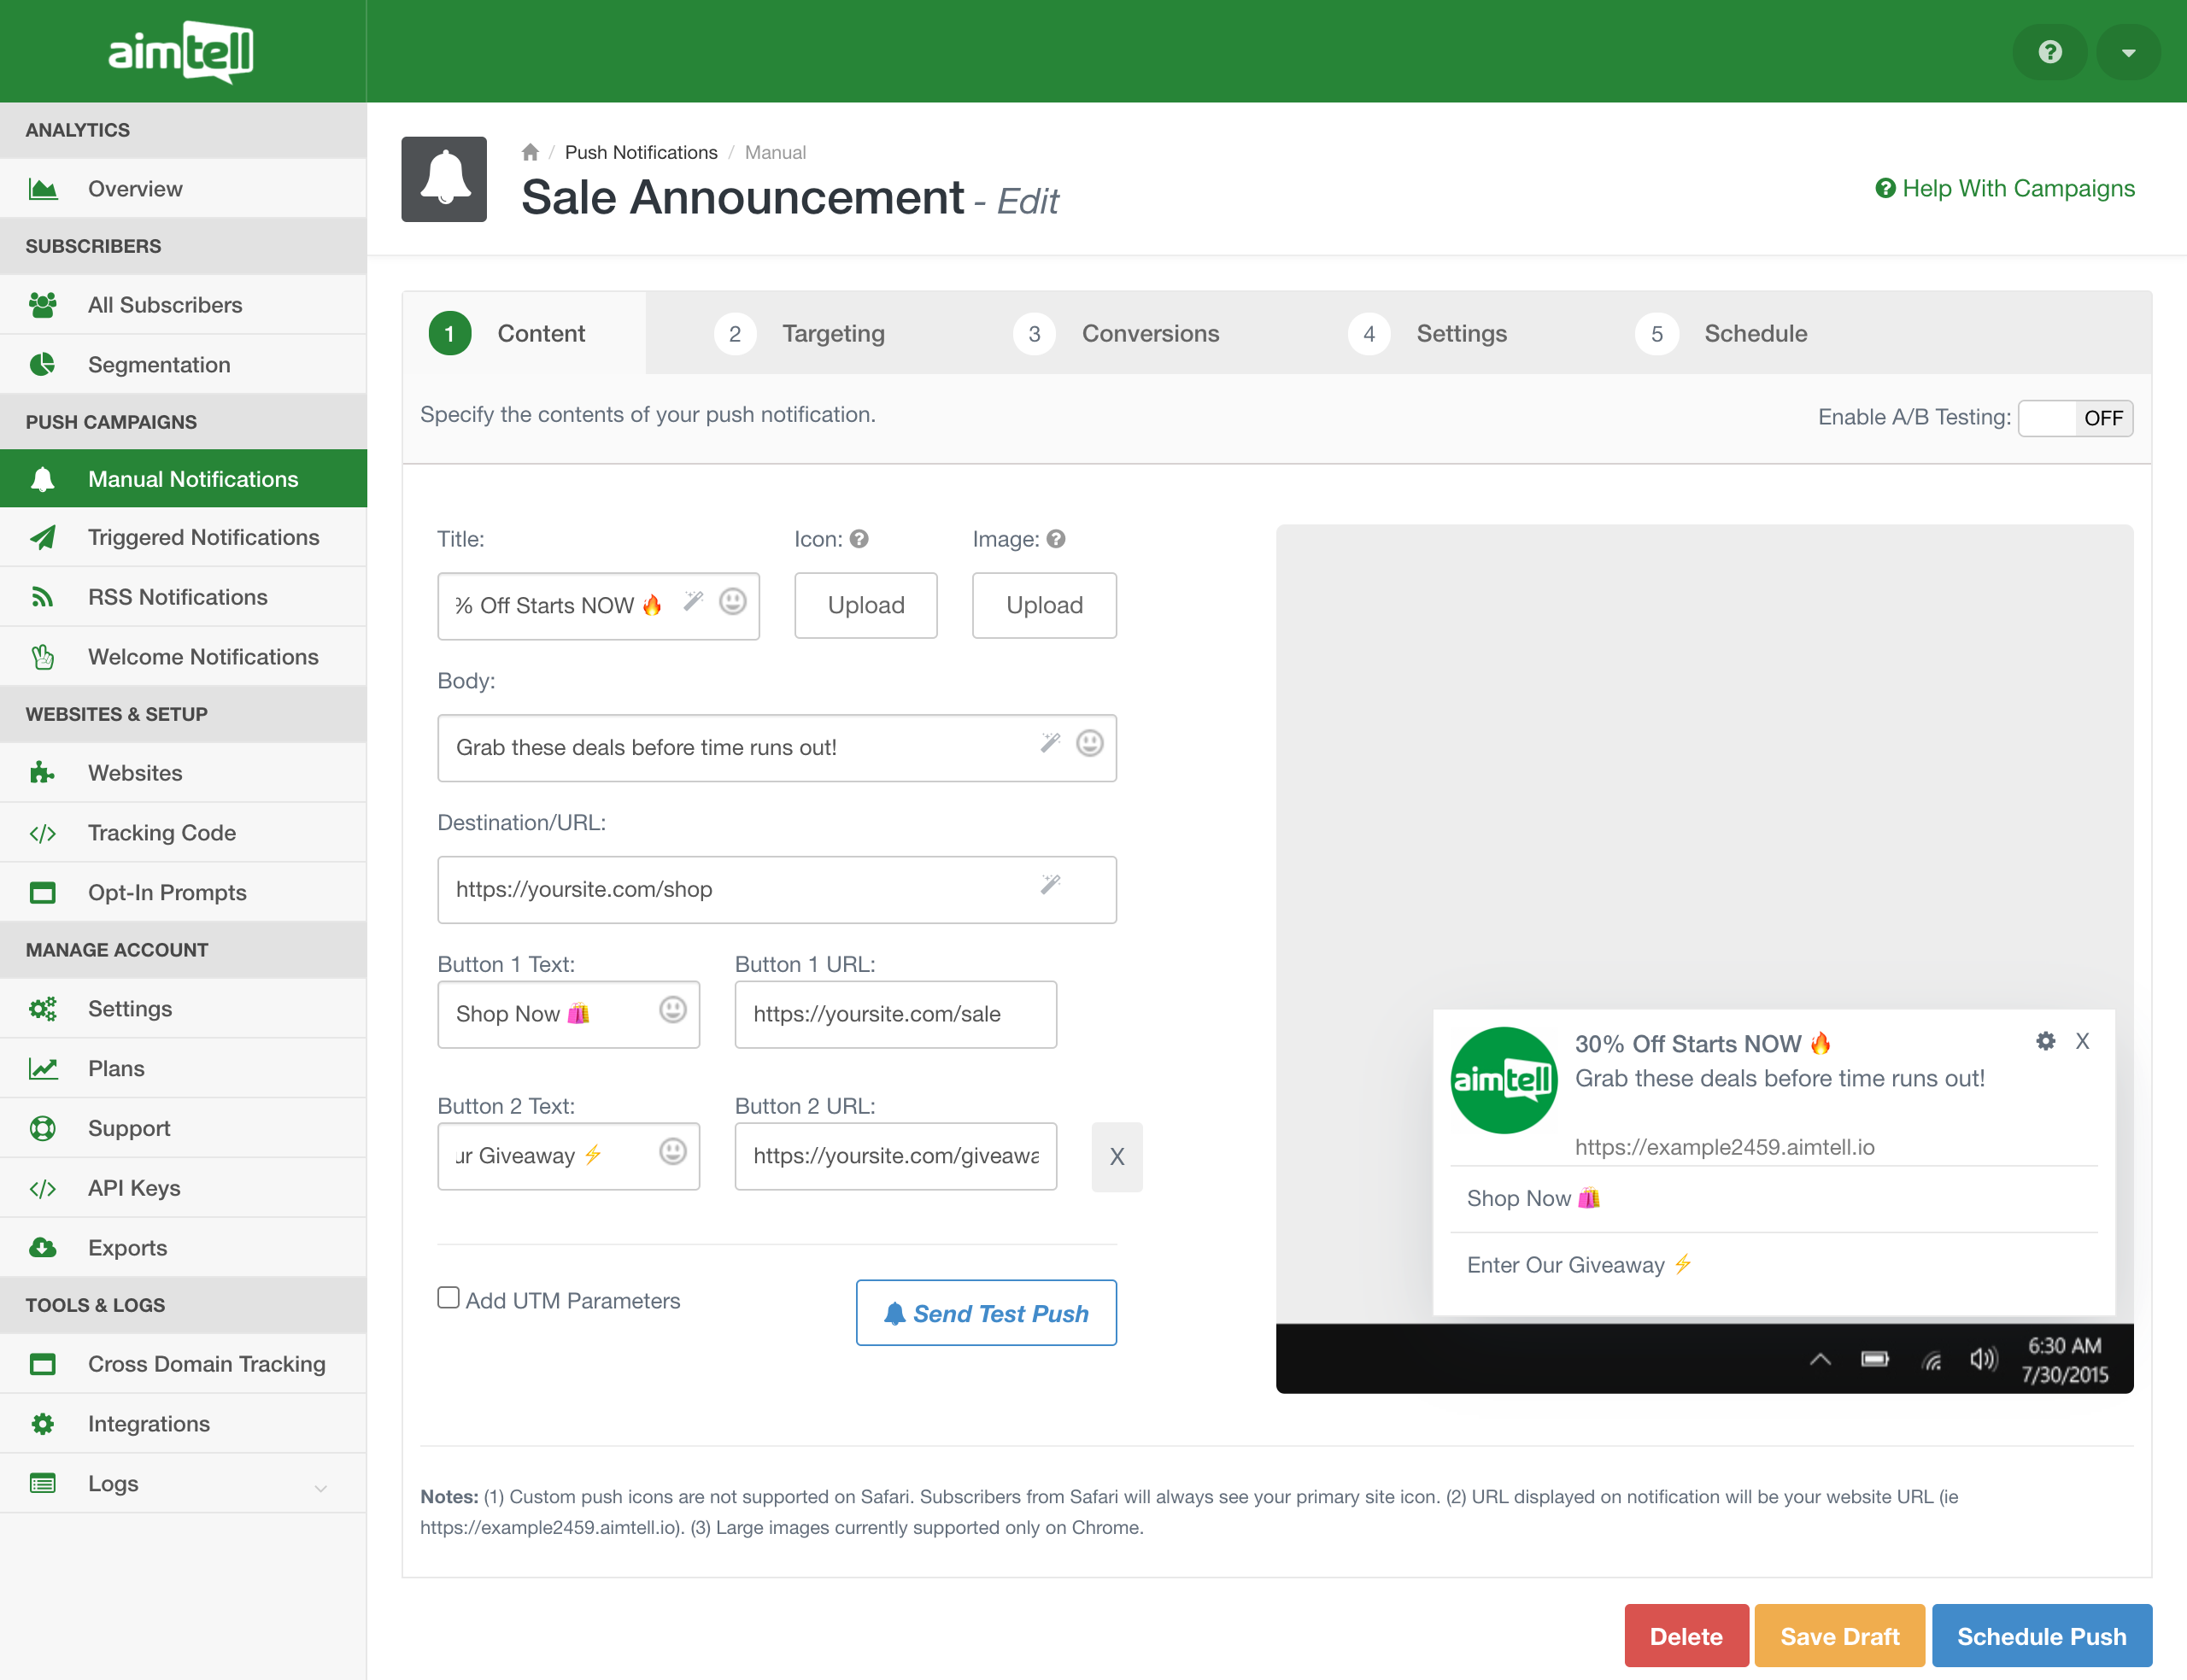Remove Button 2 with the X button
The height and width of the screenshot is (1680, 2187).
(x=1116, y=1157)
